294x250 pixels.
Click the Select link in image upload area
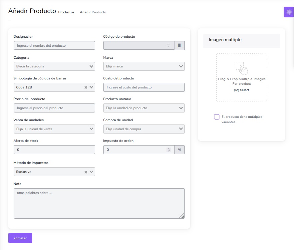point(244,90)
